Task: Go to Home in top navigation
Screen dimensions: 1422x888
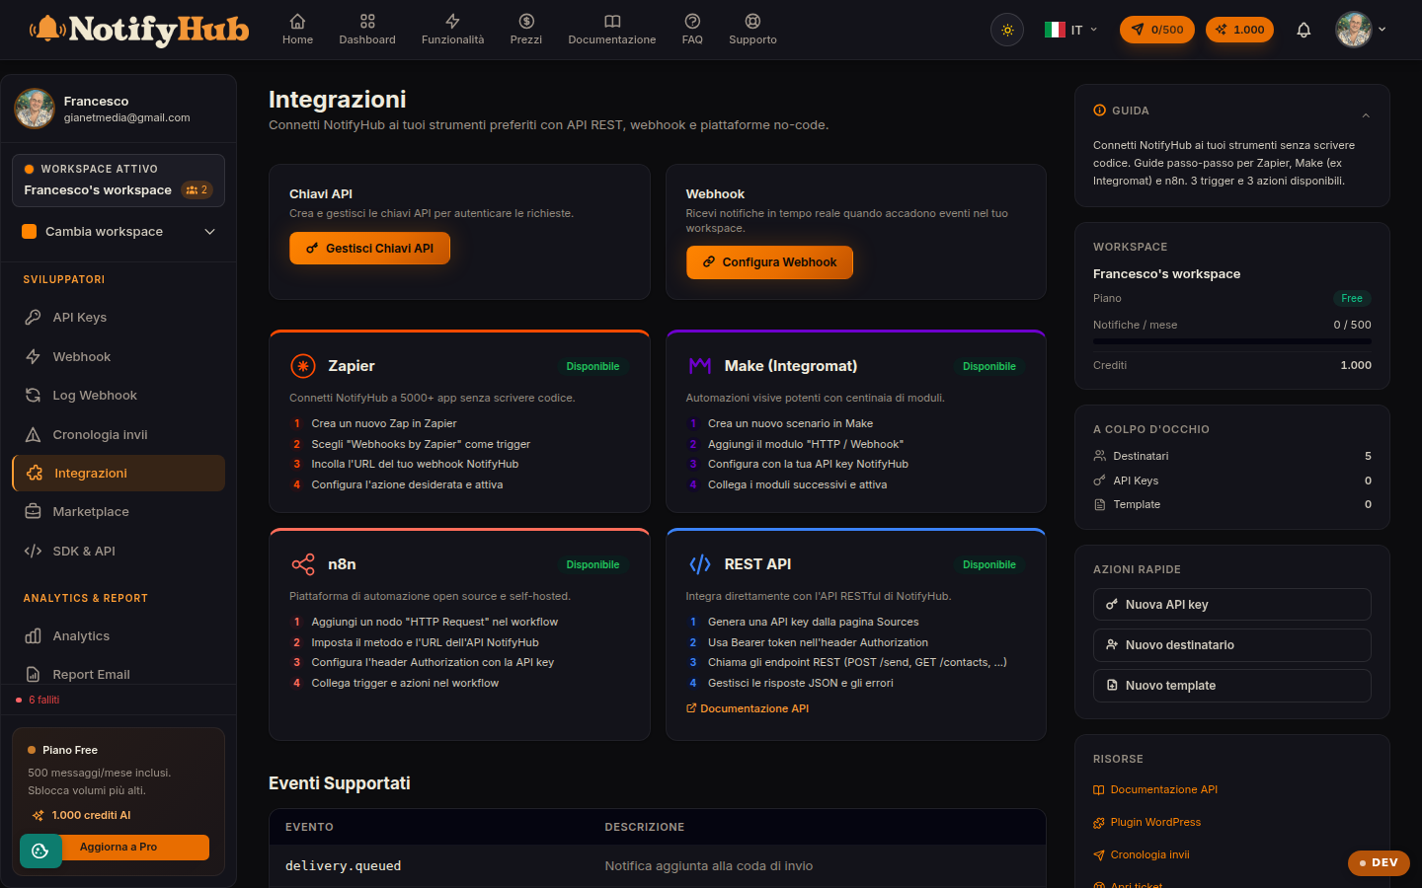Action: click(297, 30)
